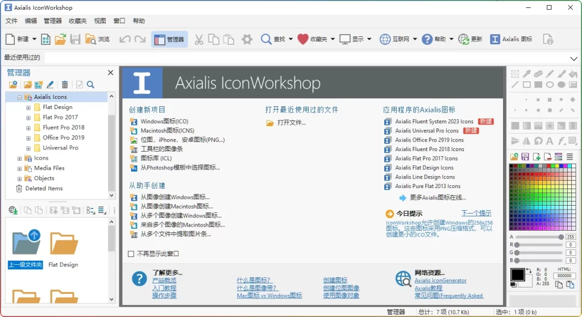The image size is (582, 317).
Task: Select the text tool in the drawing palette
Action: point(550,141)
